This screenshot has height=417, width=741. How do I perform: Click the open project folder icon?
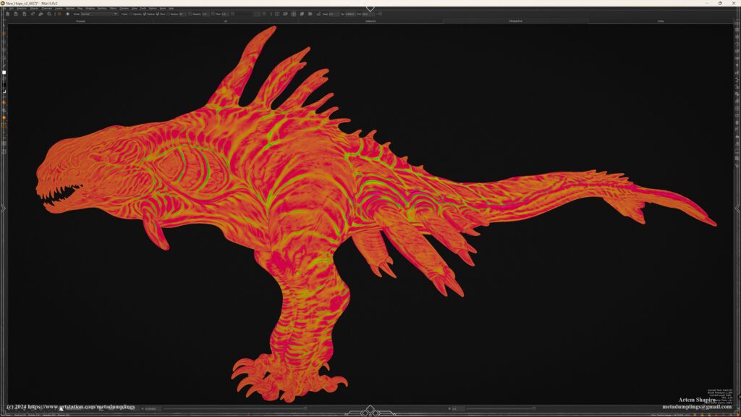(16, 14)
